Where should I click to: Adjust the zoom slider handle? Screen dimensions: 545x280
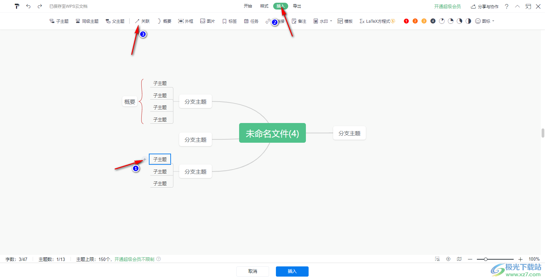point(486,259)
